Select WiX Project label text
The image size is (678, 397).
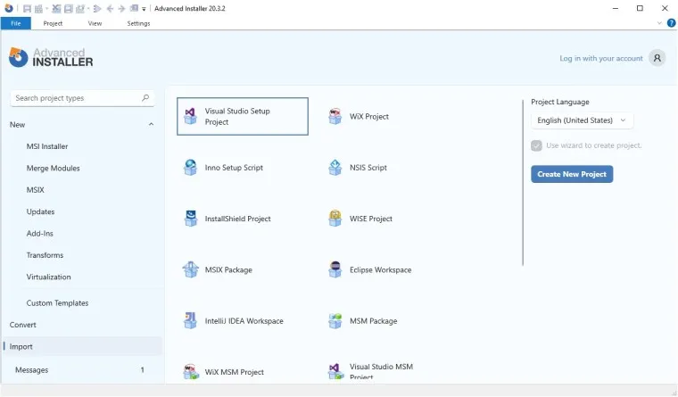click(368, 116)
